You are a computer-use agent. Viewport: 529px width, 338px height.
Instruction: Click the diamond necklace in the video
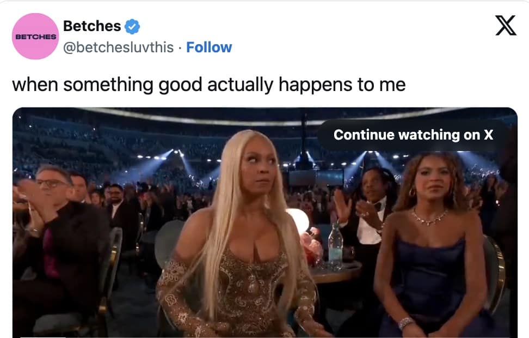pyautogui.click(x=429, y=216)
